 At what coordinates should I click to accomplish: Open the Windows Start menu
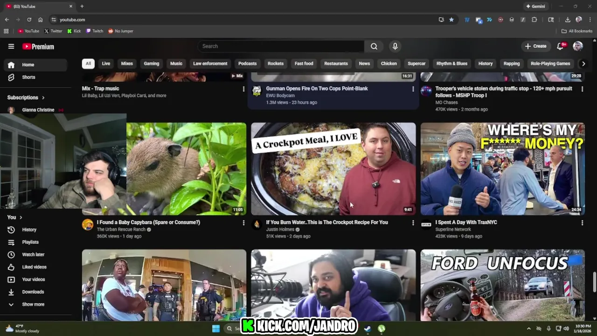215,329
